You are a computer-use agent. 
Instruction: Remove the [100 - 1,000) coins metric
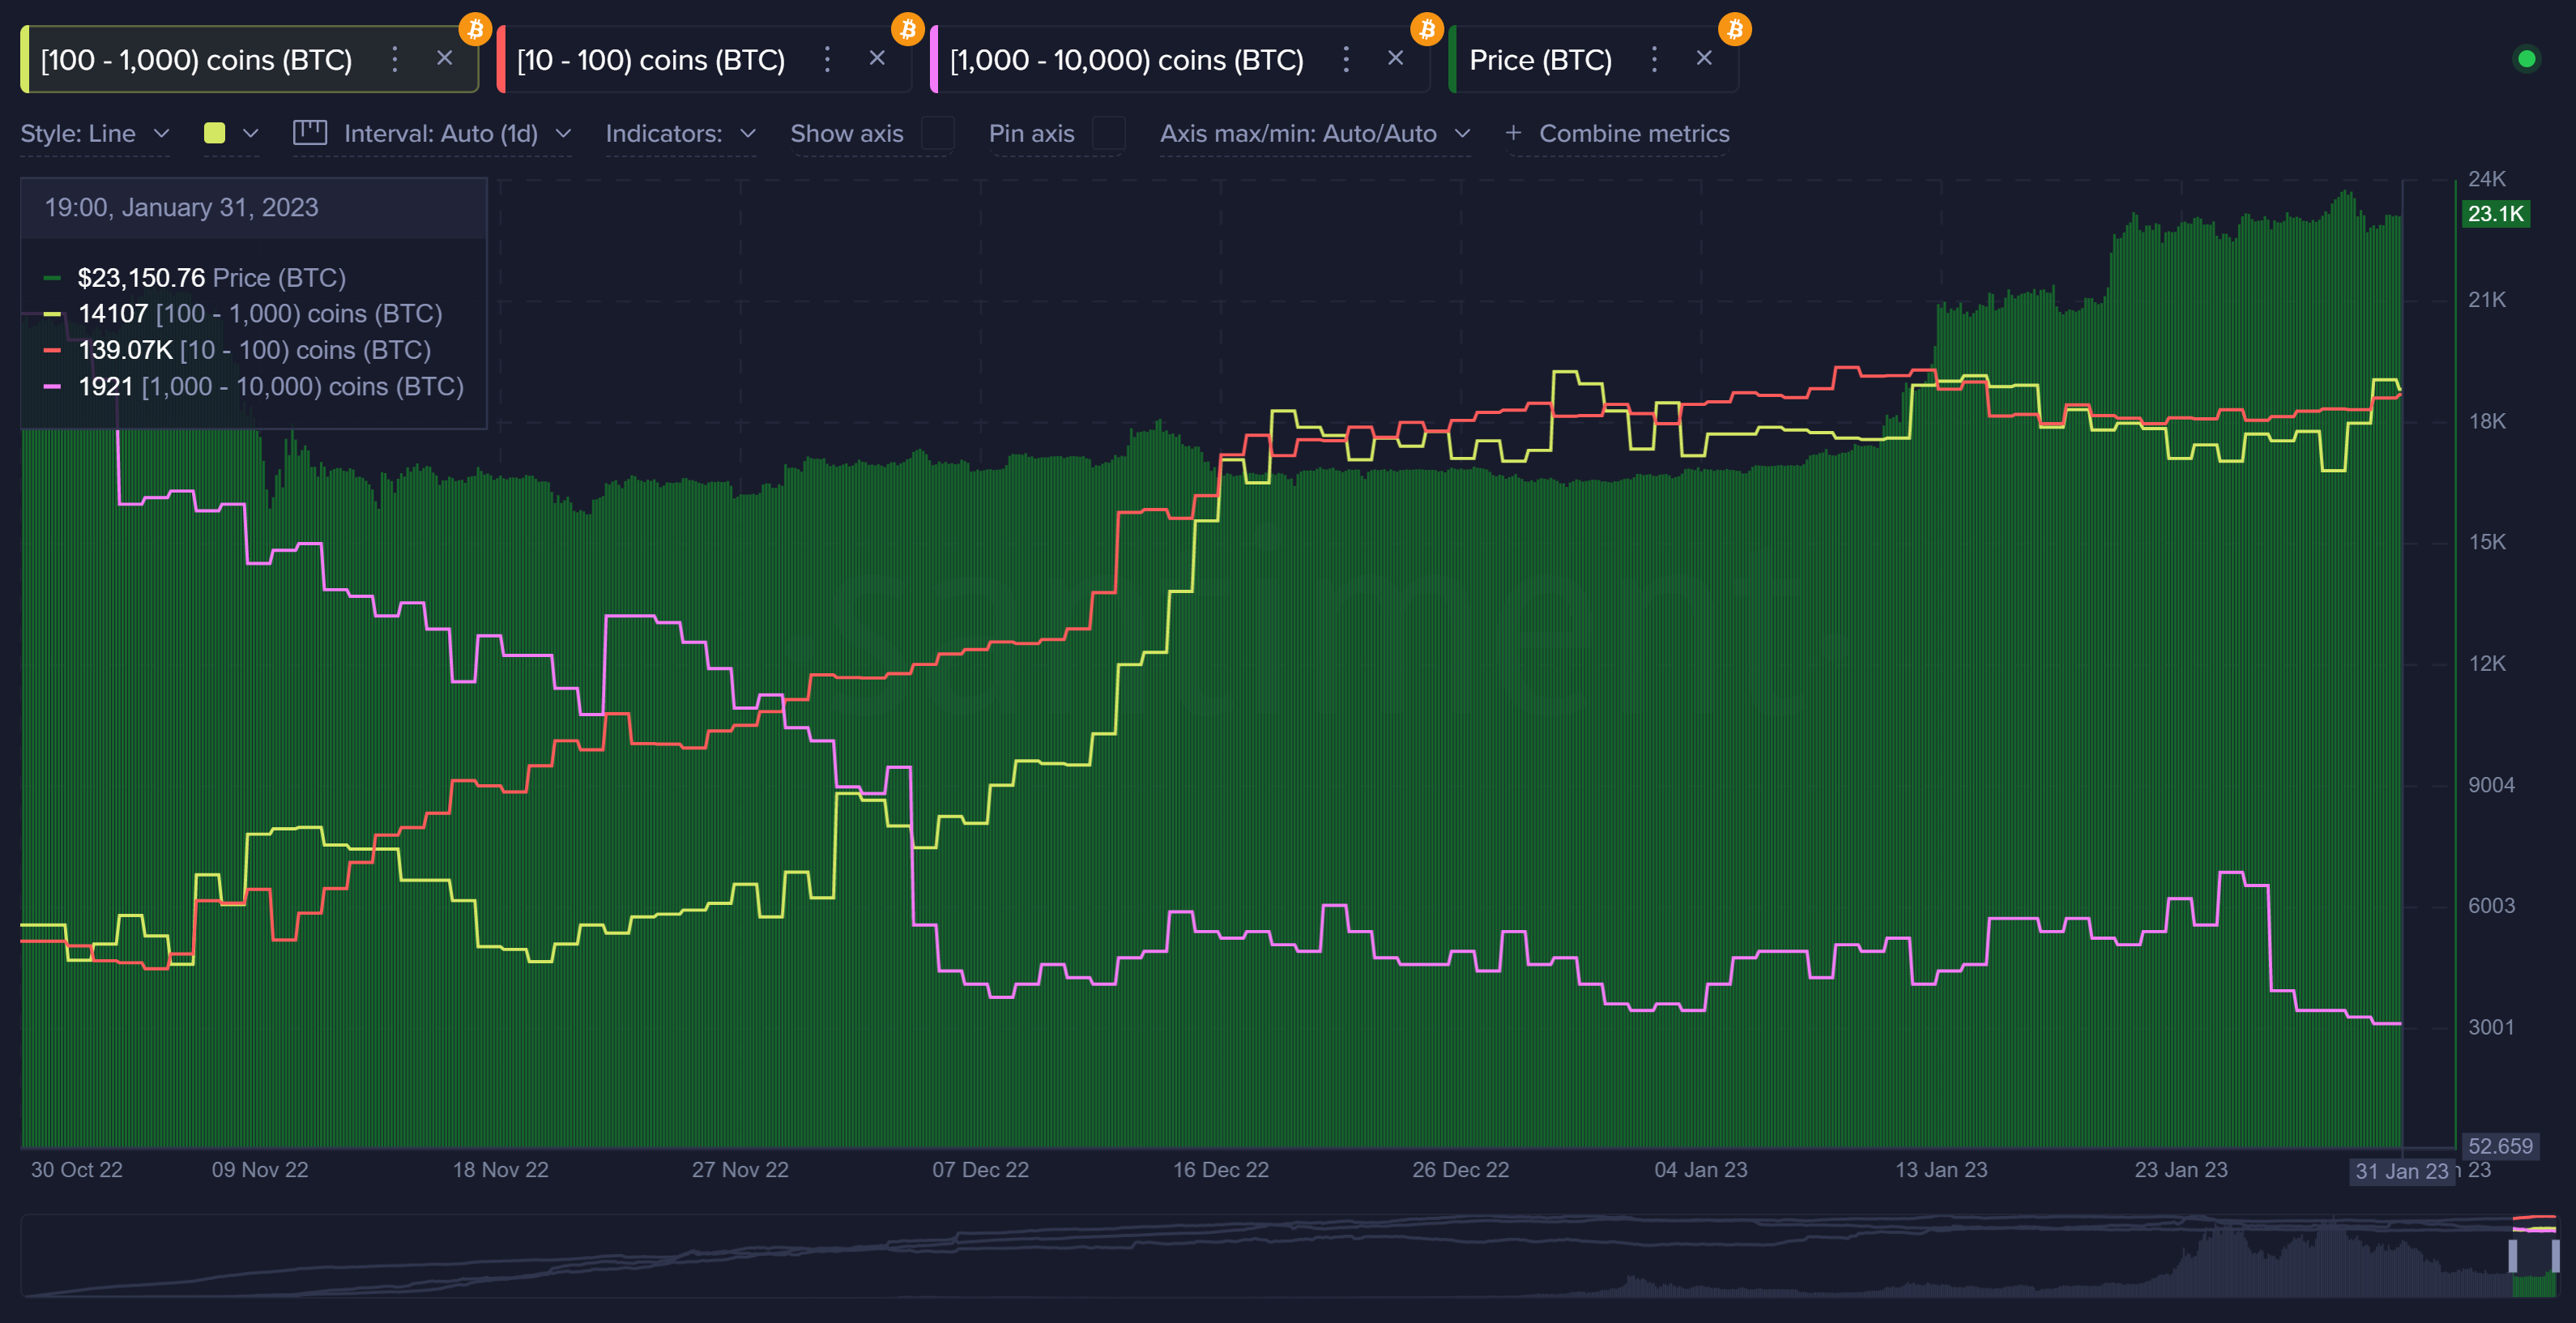click(x=445, y=58)
